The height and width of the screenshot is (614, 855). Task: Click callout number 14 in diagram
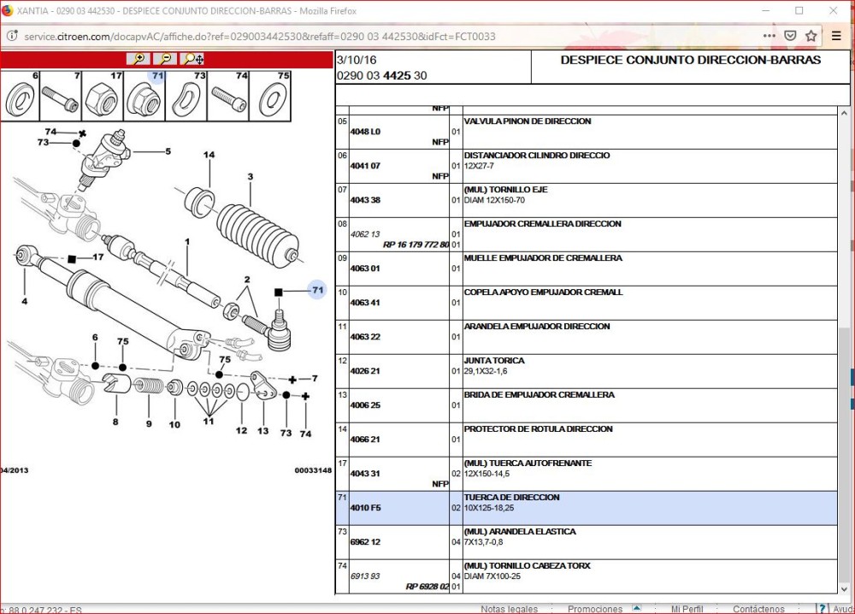click(x=209, y=155)
